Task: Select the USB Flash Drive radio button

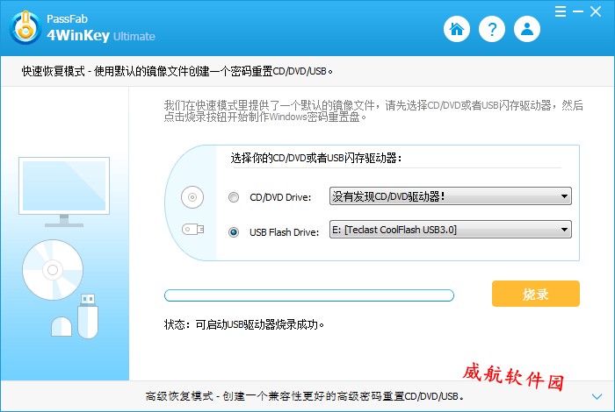Action: (x=234, y=232)
